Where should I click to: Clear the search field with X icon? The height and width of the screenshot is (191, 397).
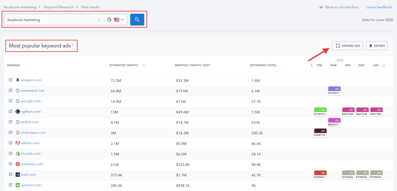(x=99, y=20)
